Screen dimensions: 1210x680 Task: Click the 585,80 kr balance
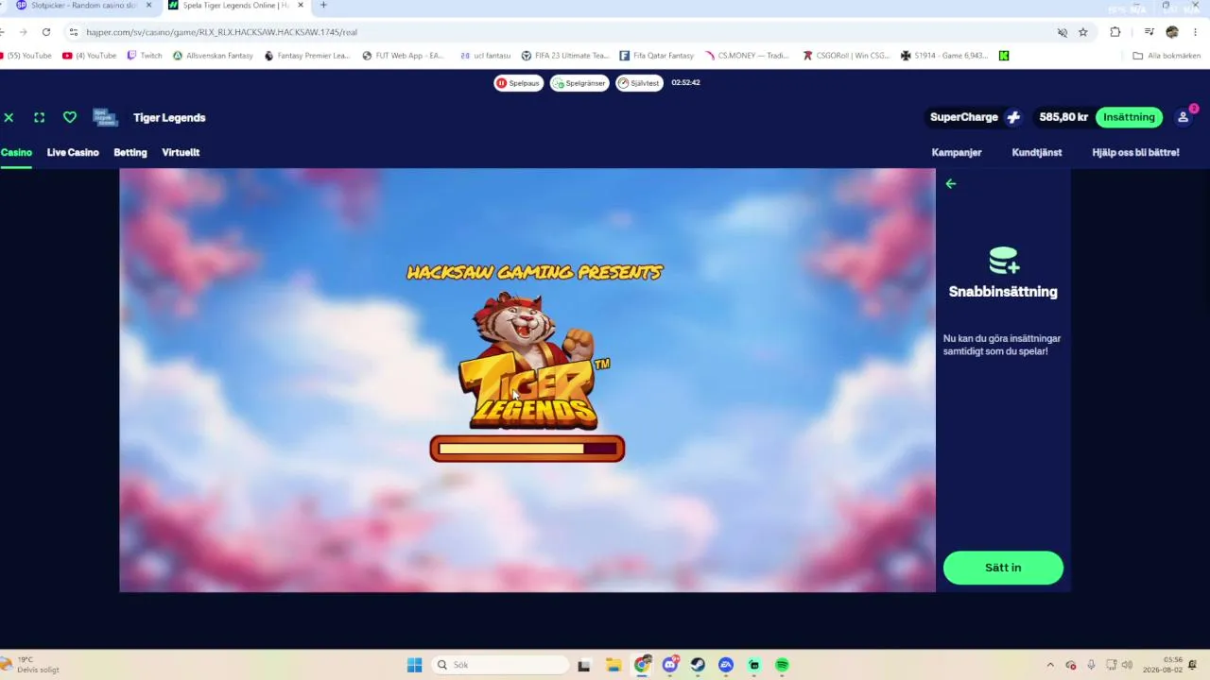(1063, 117)
